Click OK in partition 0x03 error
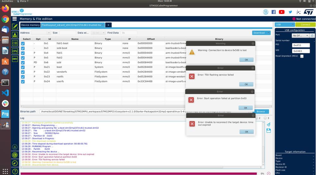Image resolution: width=316 pixels, height=175 pixels. click(x=245, y=108)
